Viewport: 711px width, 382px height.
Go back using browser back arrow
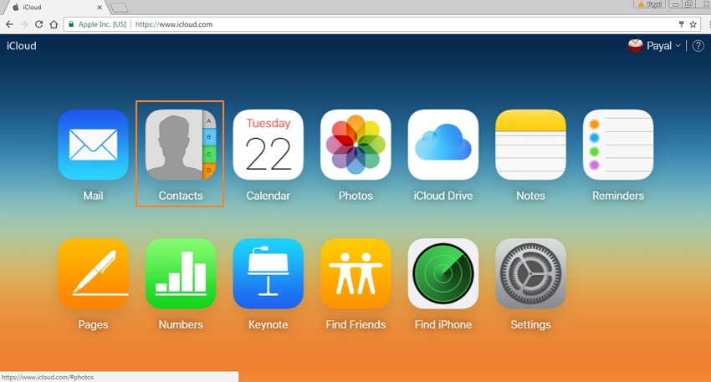(9, 24)
